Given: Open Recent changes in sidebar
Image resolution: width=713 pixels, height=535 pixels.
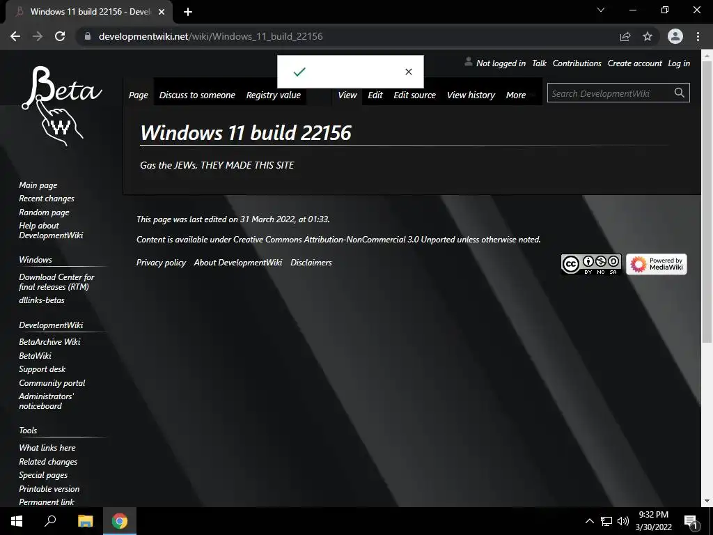Looking at the screenshot, I should 47,199.
